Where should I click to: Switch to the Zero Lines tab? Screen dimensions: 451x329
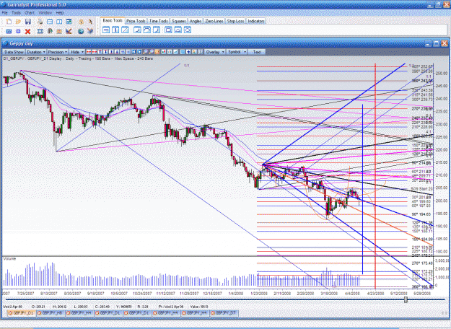pos(214,21)
